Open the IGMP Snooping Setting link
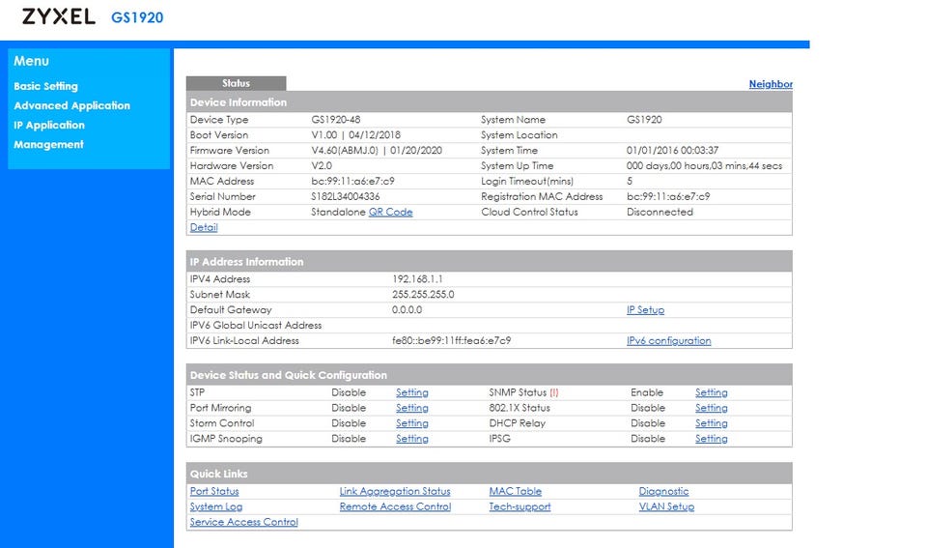Image resolution: width=927 pixels, height=548 pixels. pos(412,439)
